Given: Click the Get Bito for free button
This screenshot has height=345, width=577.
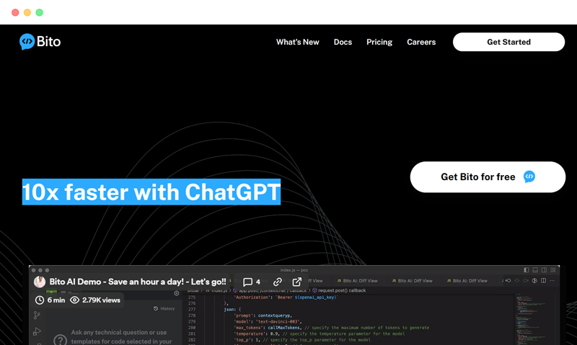Looking at the screenshot, I should (x=488, y=176).
